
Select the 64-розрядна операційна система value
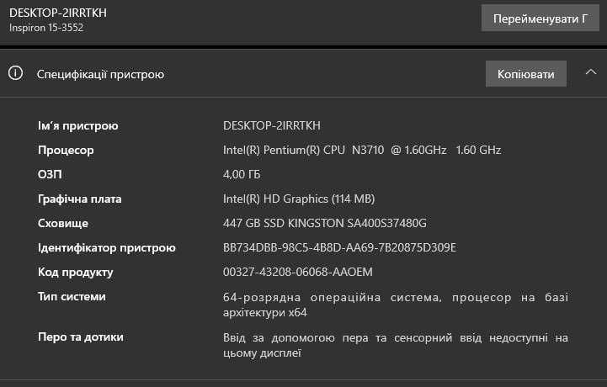tap(396, 305)
